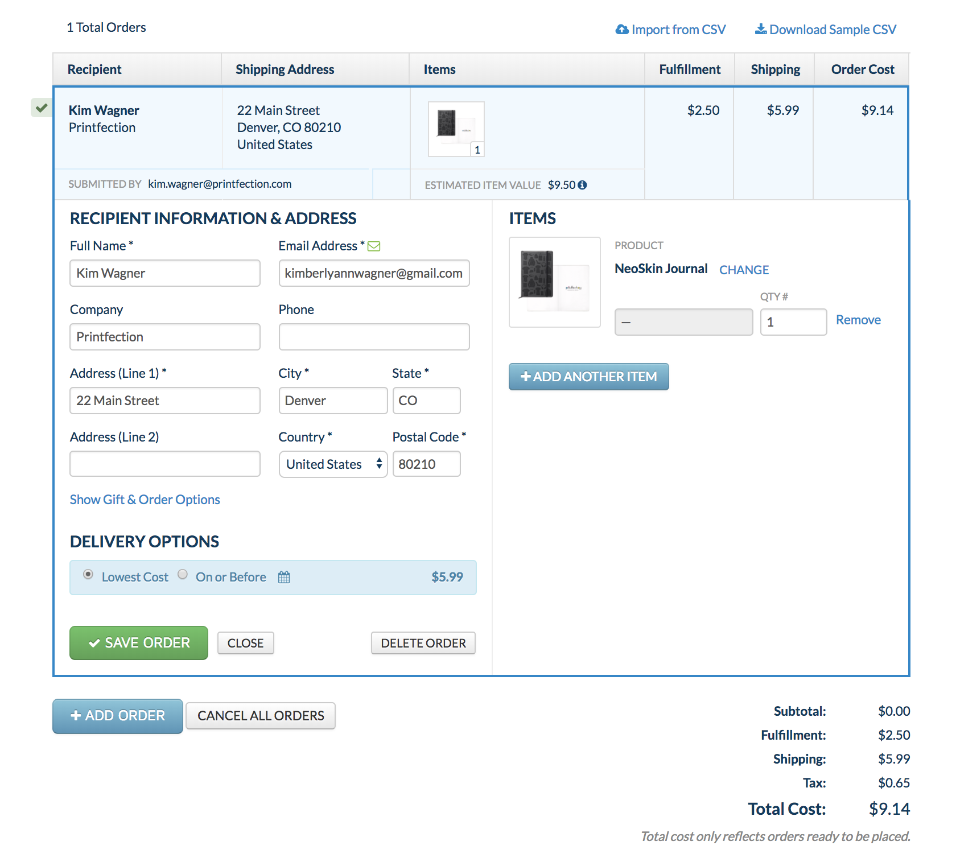Click the NeoSkin Journal thumbnail in order row
956x866 pixels.
(x=456, y=129)
